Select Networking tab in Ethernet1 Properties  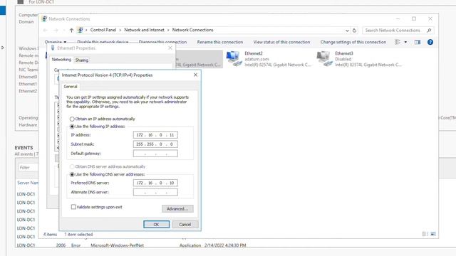(x=61, y=60)
